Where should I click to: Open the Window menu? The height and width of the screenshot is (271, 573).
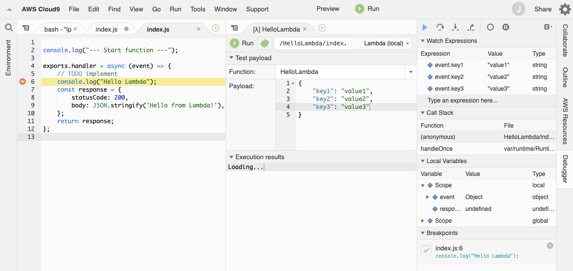tap(225, 9)
